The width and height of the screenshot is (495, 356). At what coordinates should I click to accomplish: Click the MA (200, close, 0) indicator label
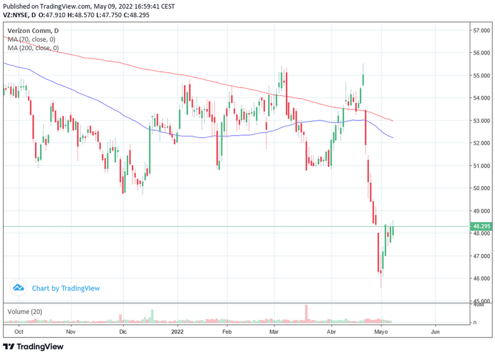(x=33, y=48)
